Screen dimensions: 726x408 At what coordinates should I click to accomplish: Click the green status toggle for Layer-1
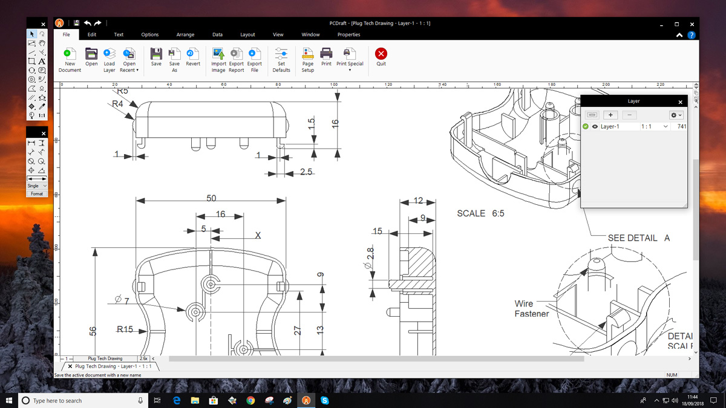coord(586,126)
